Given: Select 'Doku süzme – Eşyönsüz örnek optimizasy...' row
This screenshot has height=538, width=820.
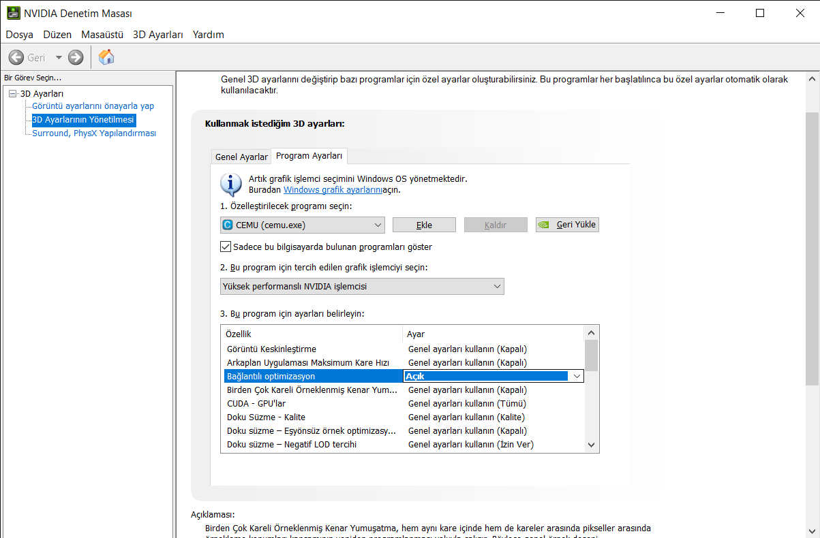Looking at the screenshot, I should pos(405,430).
